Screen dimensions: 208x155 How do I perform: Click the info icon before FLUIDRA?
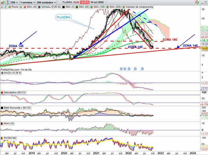point(60,2)
